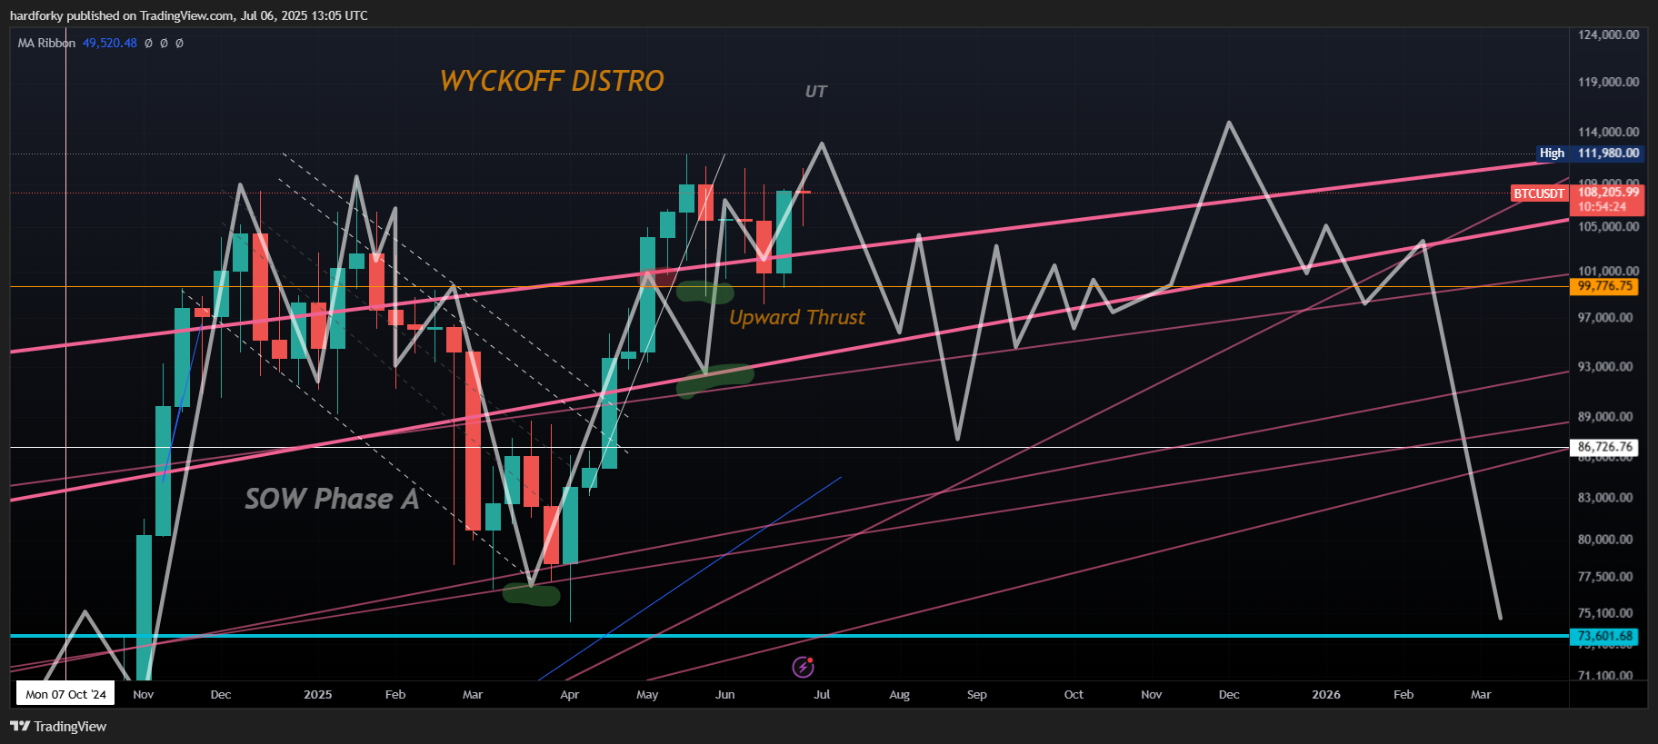Select the MA Ribbon indicator legend
The width and height of the screenshot is (1658, 744).
46,43
